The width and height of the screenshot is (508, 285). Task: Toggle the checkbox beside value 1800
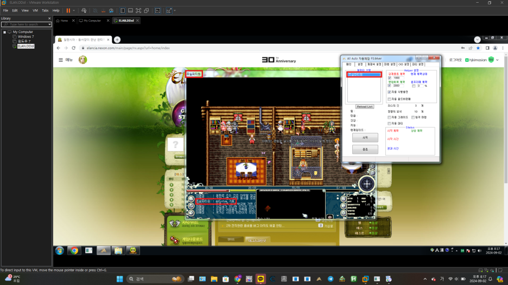click(390, 78)
